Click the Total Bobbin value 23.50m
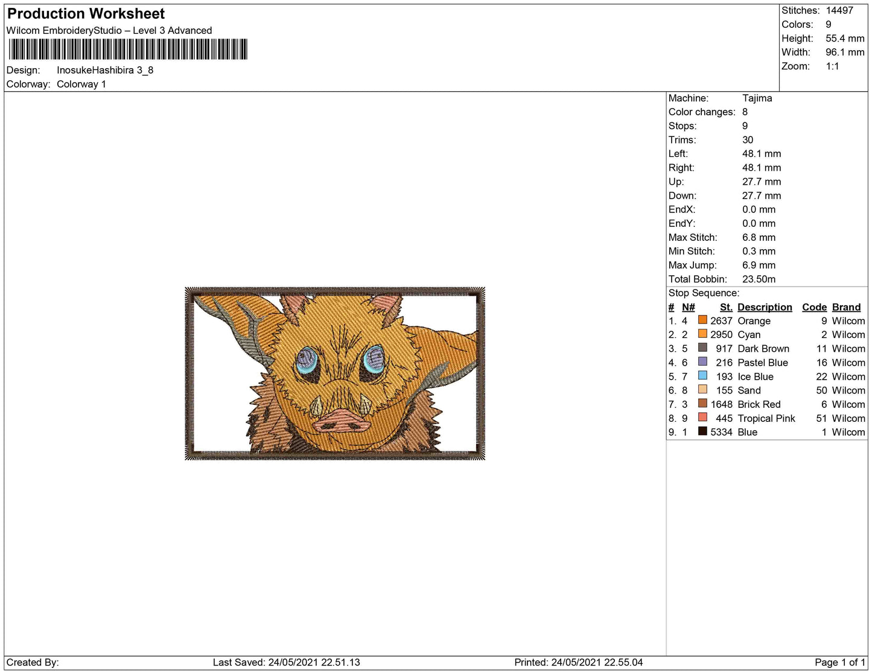The image size is (872, 671). (x=759, y=279)
